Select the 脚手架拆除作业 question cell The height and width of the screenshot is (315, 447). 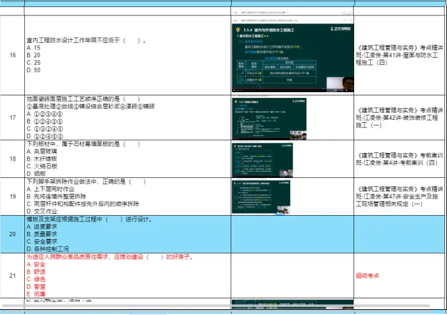tap(127, 197)
